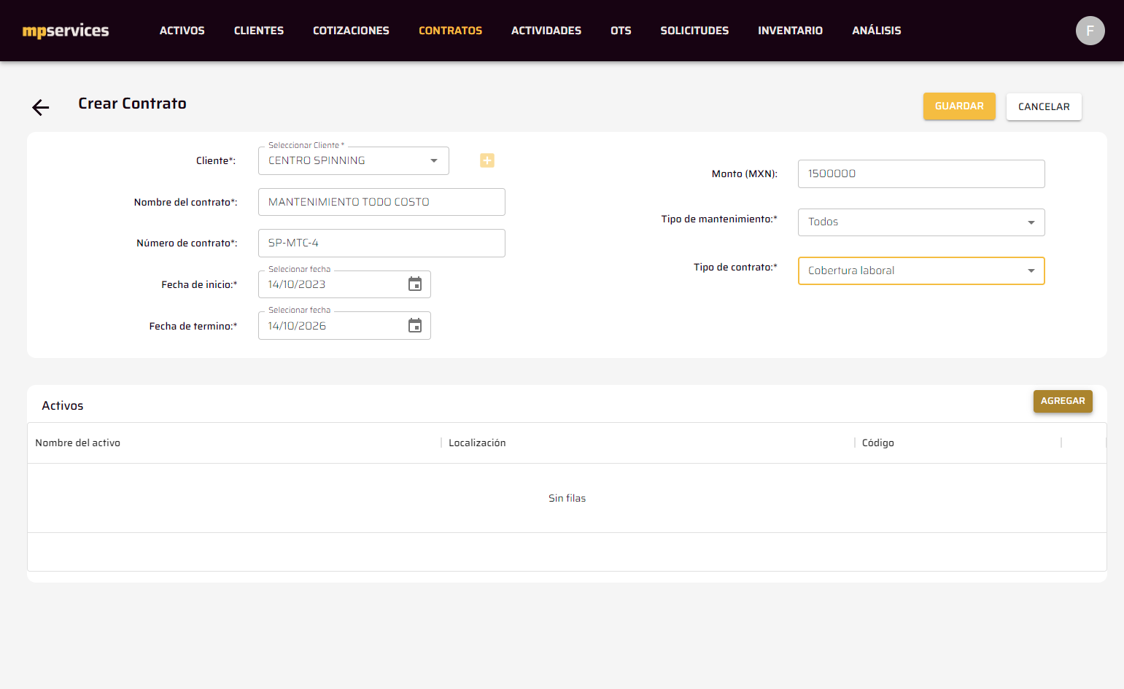Click the Sin filas message
Image resolution: width=1124 pixels, height=689 pixels.
pyautogui.click(x=567, y=498)
